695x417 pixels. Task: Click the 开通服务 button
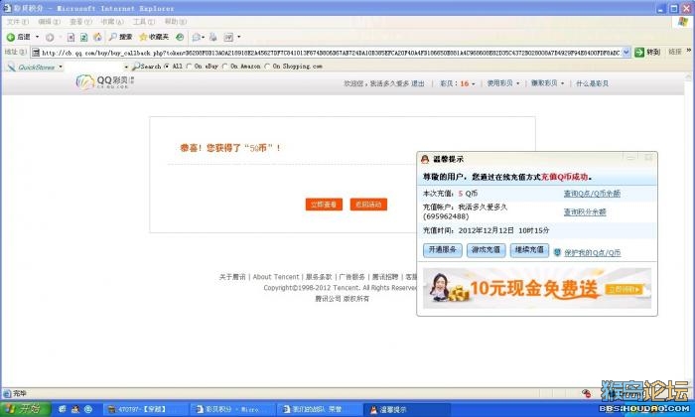pos(443,250)
